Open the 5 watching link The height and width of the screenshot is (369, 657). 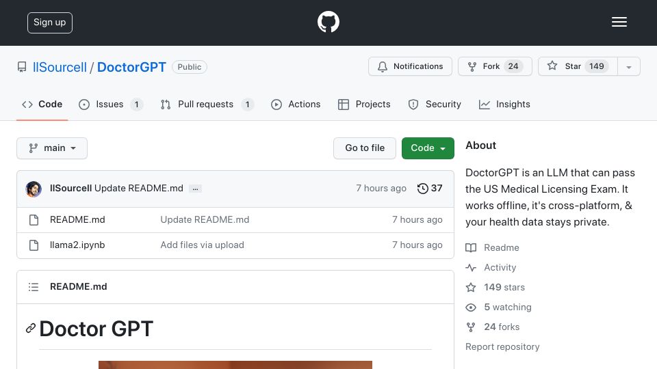[499, 307]
